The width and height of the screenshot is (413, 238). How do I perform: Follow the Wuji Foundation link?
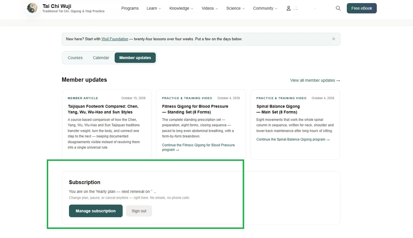(115, 39)
